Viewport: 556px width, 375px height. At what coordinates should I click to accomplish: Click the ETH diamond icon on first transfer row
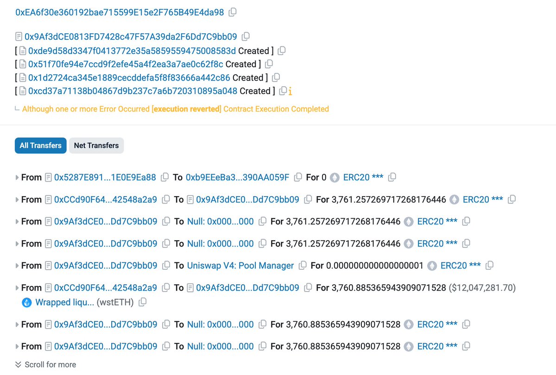pos(335,177)
